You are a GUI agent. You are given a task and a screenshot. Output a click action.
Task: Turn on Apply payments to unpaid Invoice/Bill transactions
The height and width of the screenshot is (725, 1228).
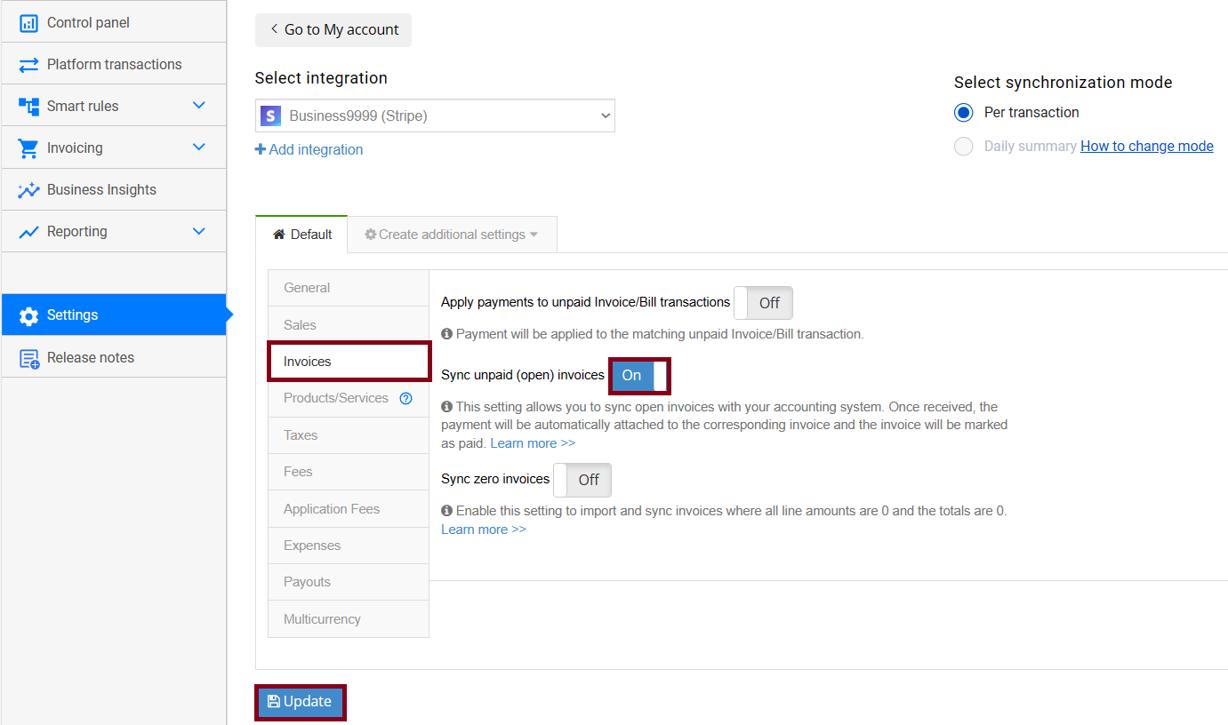763,302
